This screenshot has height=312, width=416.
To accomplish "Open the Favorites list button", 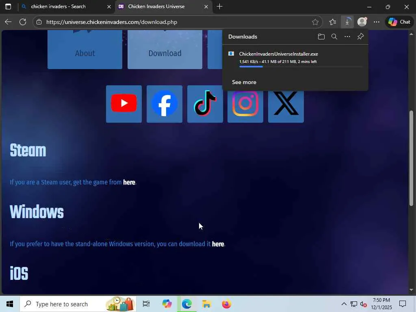I will pyautogui.click(x=333, y=22).
